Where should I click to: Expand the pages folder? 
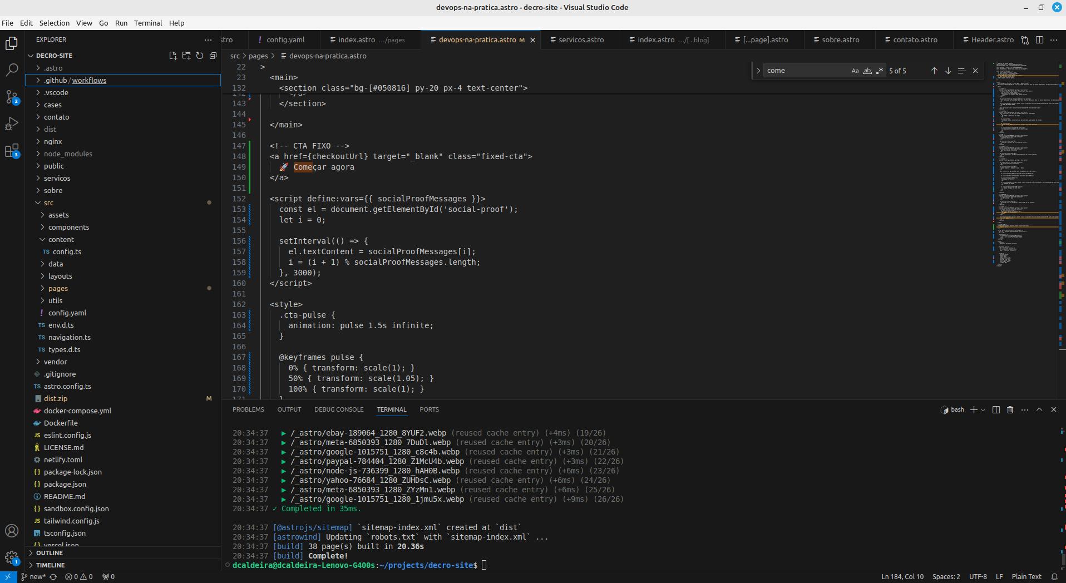tap(123, 288)
